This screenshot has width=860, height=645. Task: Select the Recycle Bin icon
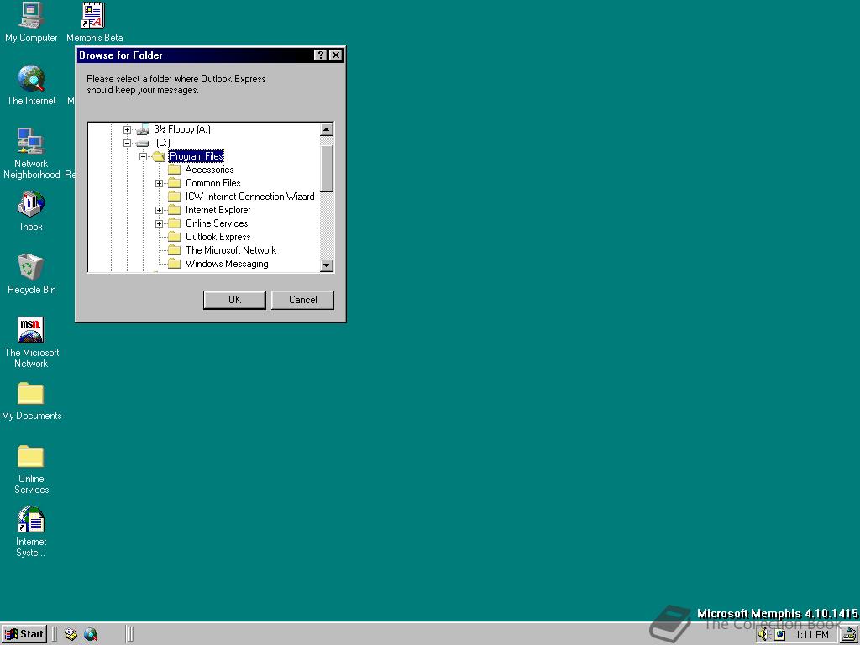coord(30,267)
